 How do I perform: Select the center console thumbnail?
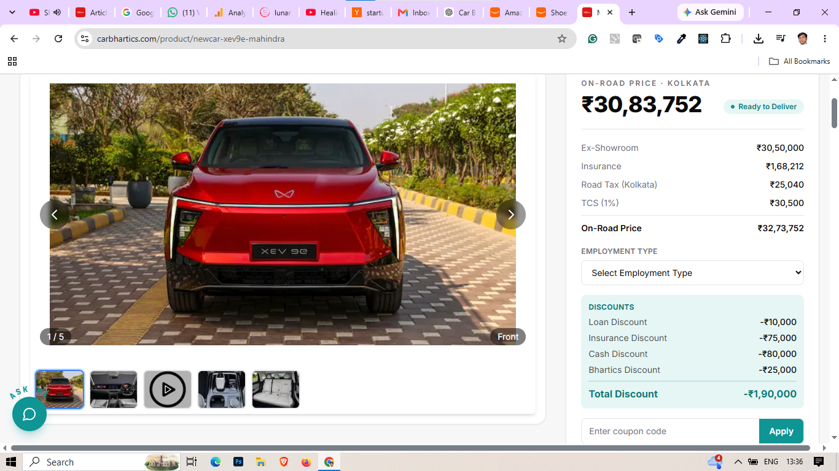(222, 389)
